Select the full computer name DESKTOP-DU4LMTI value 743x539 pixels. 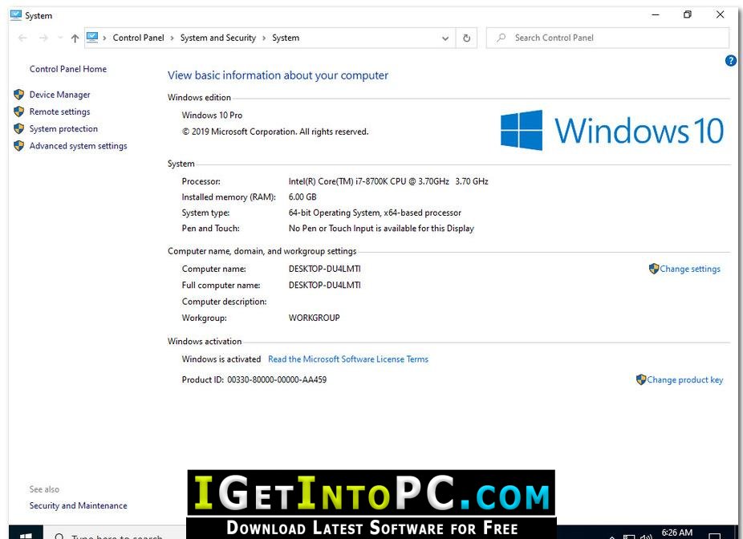[x=325, y=285]
